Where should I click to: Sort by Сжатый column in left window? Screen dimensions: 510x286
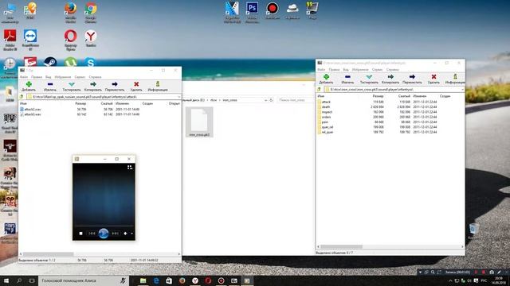coord(106,103)
